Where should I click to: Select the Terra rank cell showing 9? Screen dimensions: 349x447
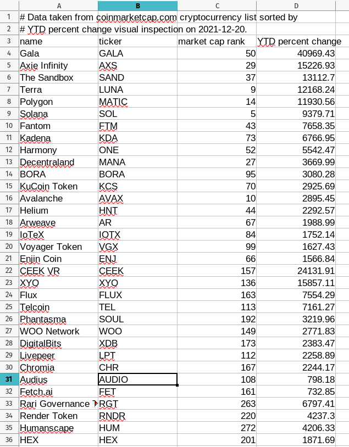[217, 90]
